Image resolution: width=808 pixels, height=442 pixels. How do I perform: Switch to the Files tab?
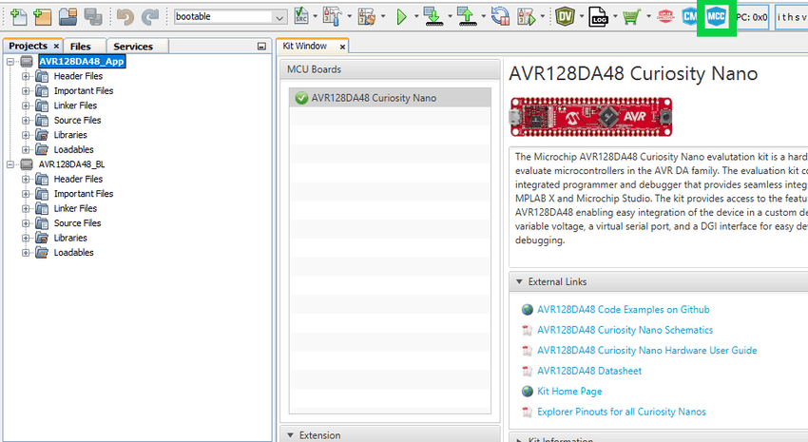[80, 46]
